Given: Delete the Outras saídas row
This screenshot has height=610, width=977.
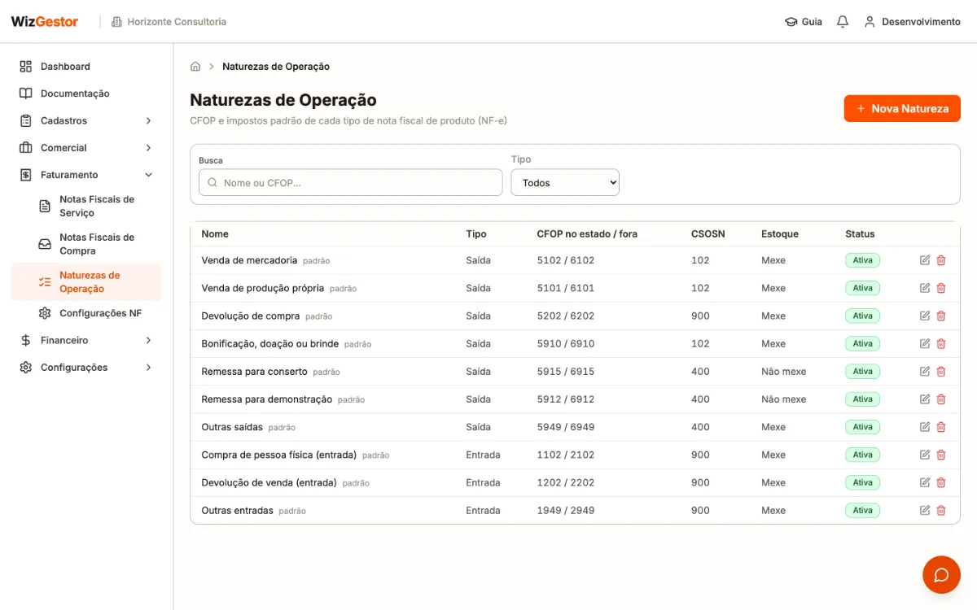Looking at the screenshot, I should coord(941,427).
